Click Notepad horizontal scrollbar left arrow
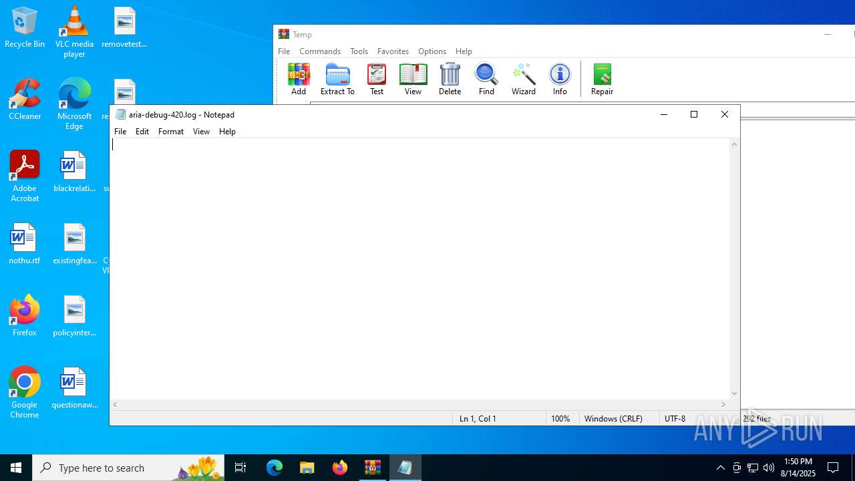The height and width of the screenshot is (481, 855). click(116, 404)
